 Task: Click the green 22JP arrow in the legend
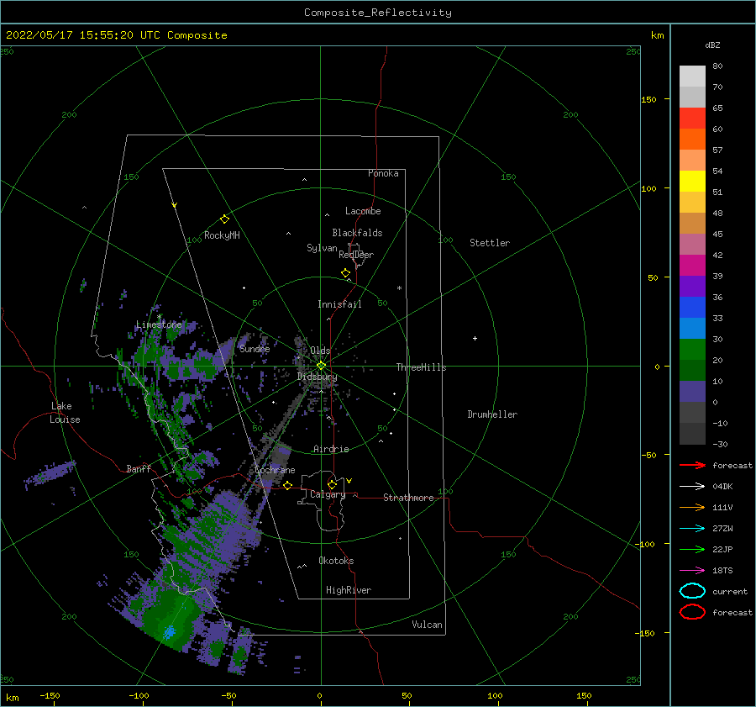click(x=692, y=549)
